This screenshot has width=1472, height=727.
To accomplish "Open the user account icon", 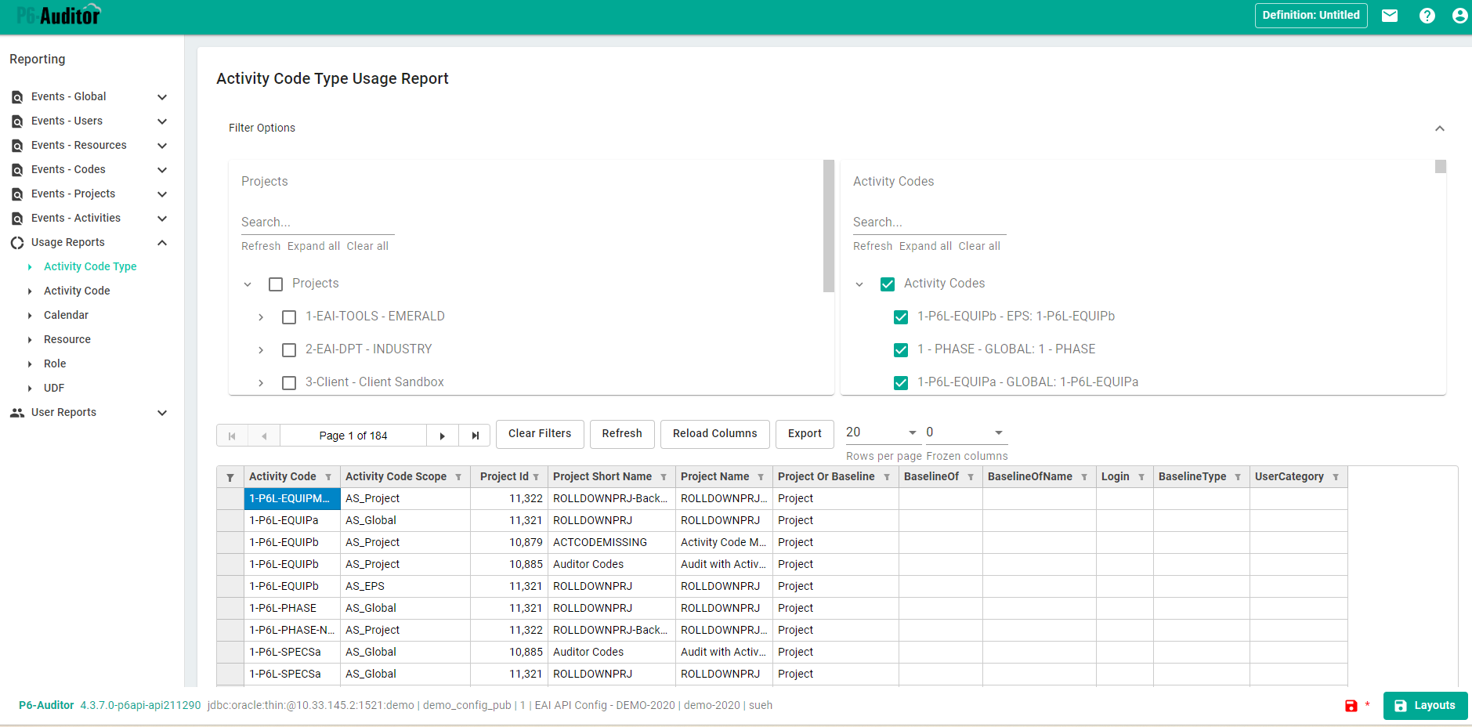I will coord(1459,16).
